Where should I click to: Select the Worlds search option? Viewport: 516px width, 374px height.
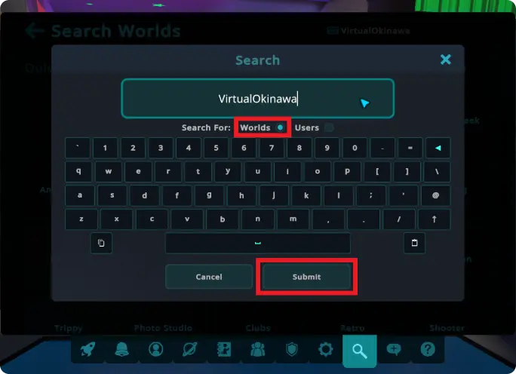[263, 127]
